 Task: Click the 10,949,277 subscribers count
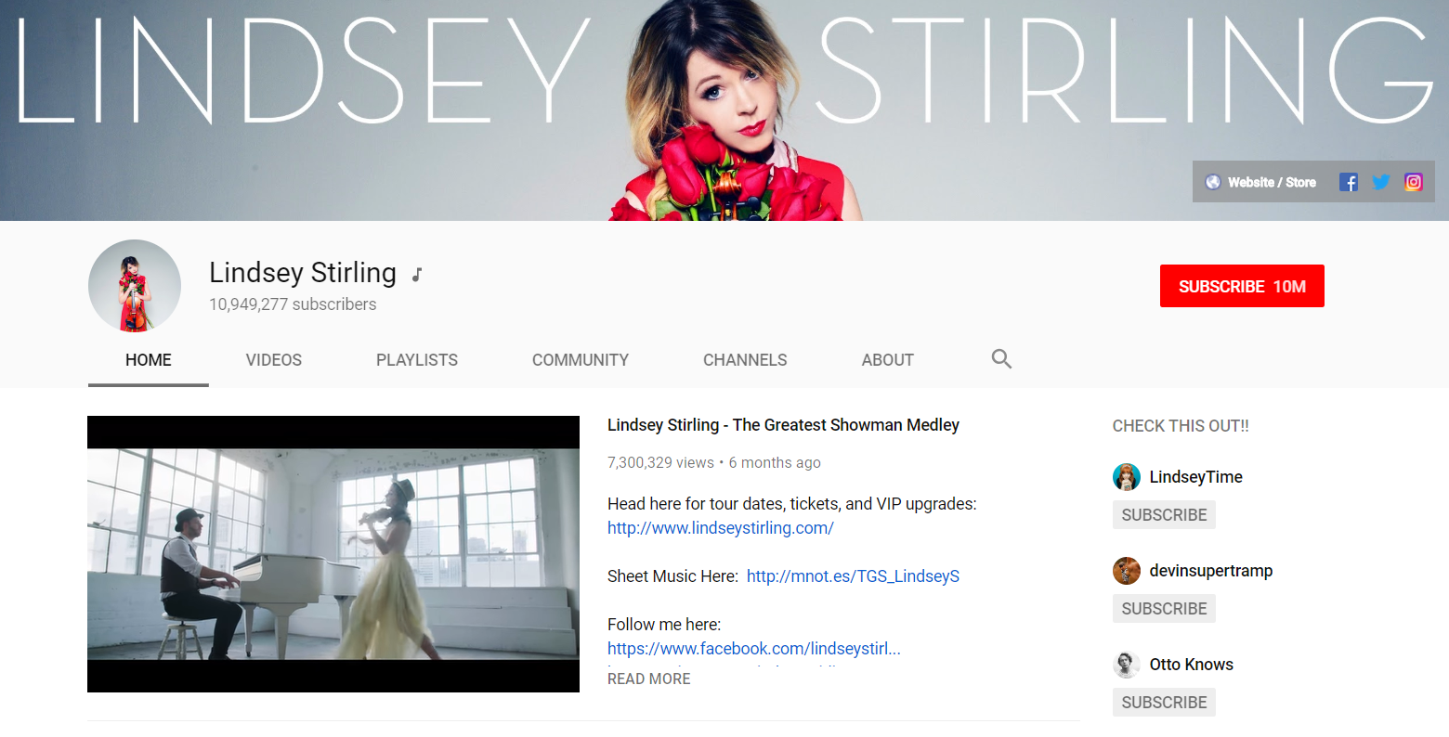click(293, 304)
